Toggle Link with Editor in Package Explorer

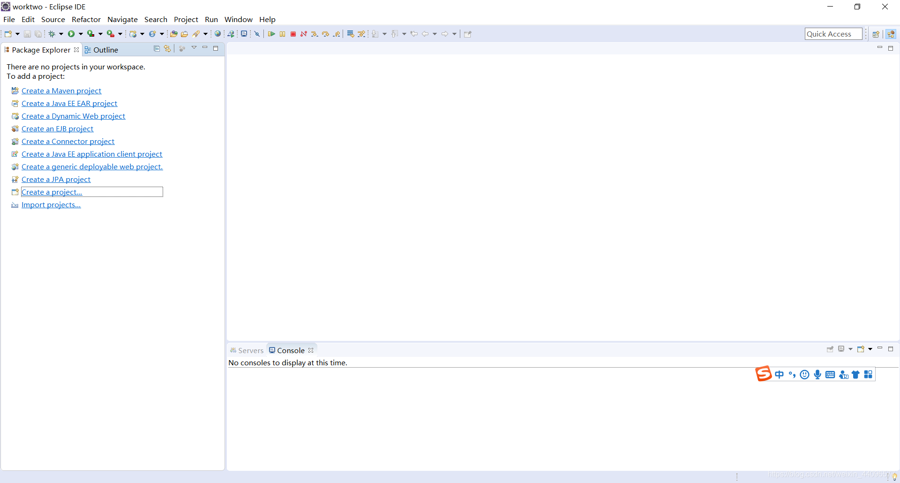[167, 49]
